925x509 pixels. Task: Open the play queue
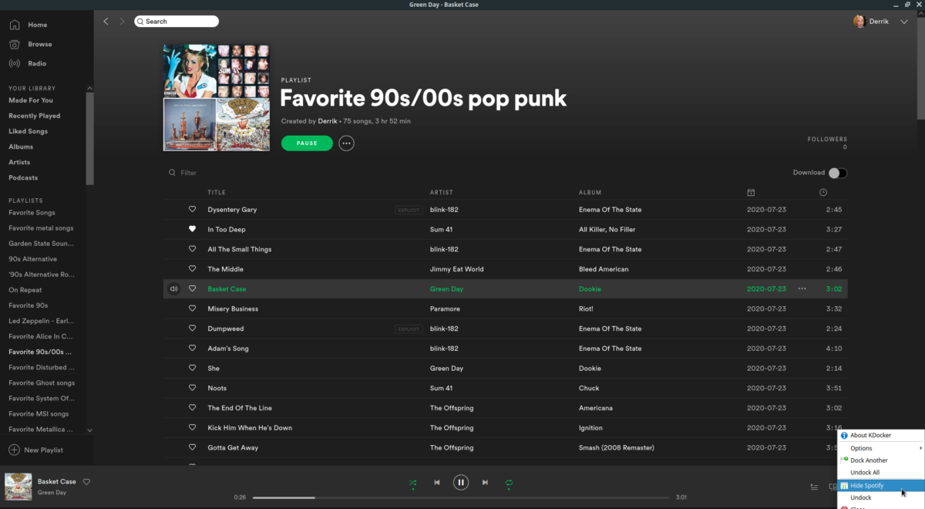click(x=814, y=487)
